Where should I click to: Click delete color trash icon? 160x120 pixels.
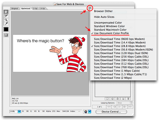[128, 99]
